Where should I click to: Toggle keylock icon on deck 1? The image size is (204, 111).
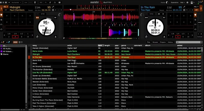click(37, 18)
